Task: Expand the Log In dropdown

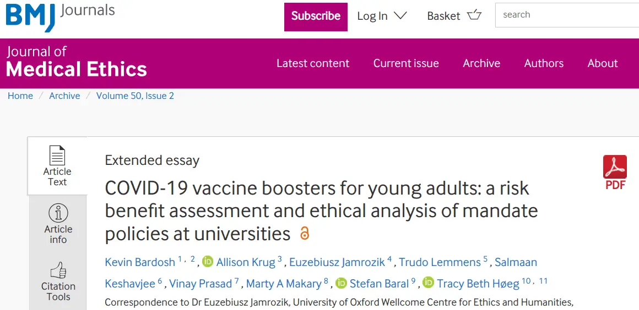Action: [382, 16]
